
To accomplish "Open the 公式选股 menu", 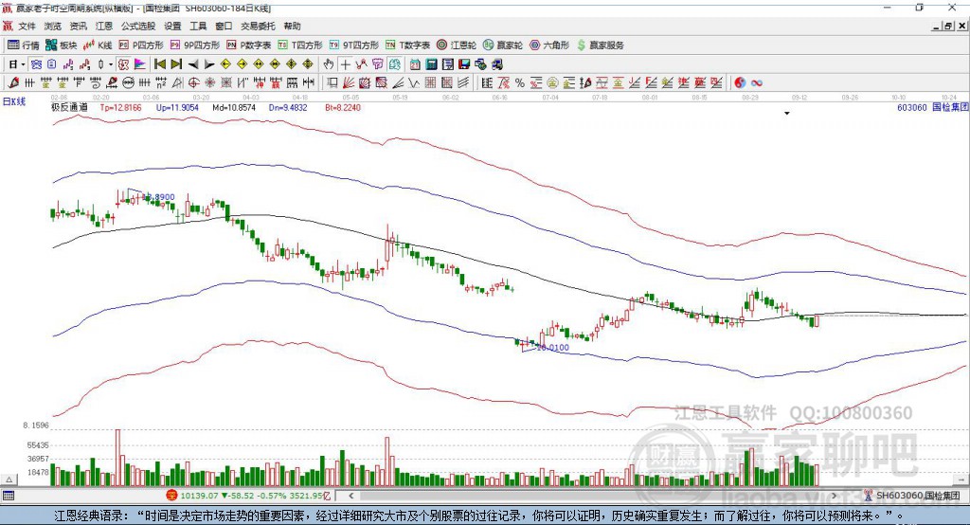I will point(138,26).
